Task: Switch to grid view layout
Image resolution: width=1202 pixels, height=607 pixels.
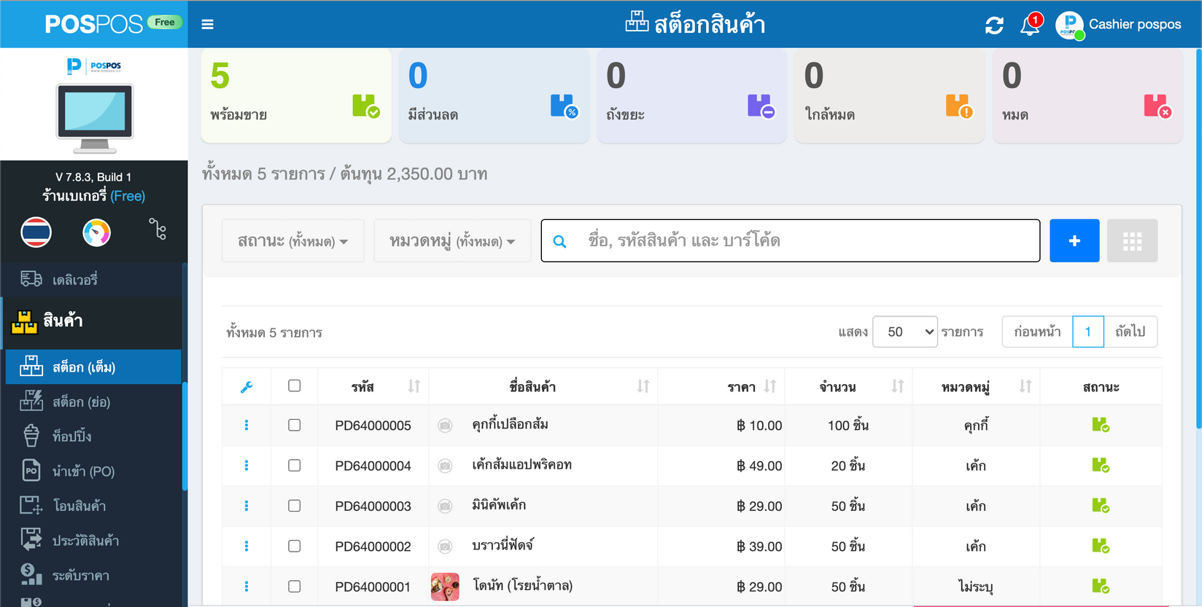Action: (x=1132, y=240)
